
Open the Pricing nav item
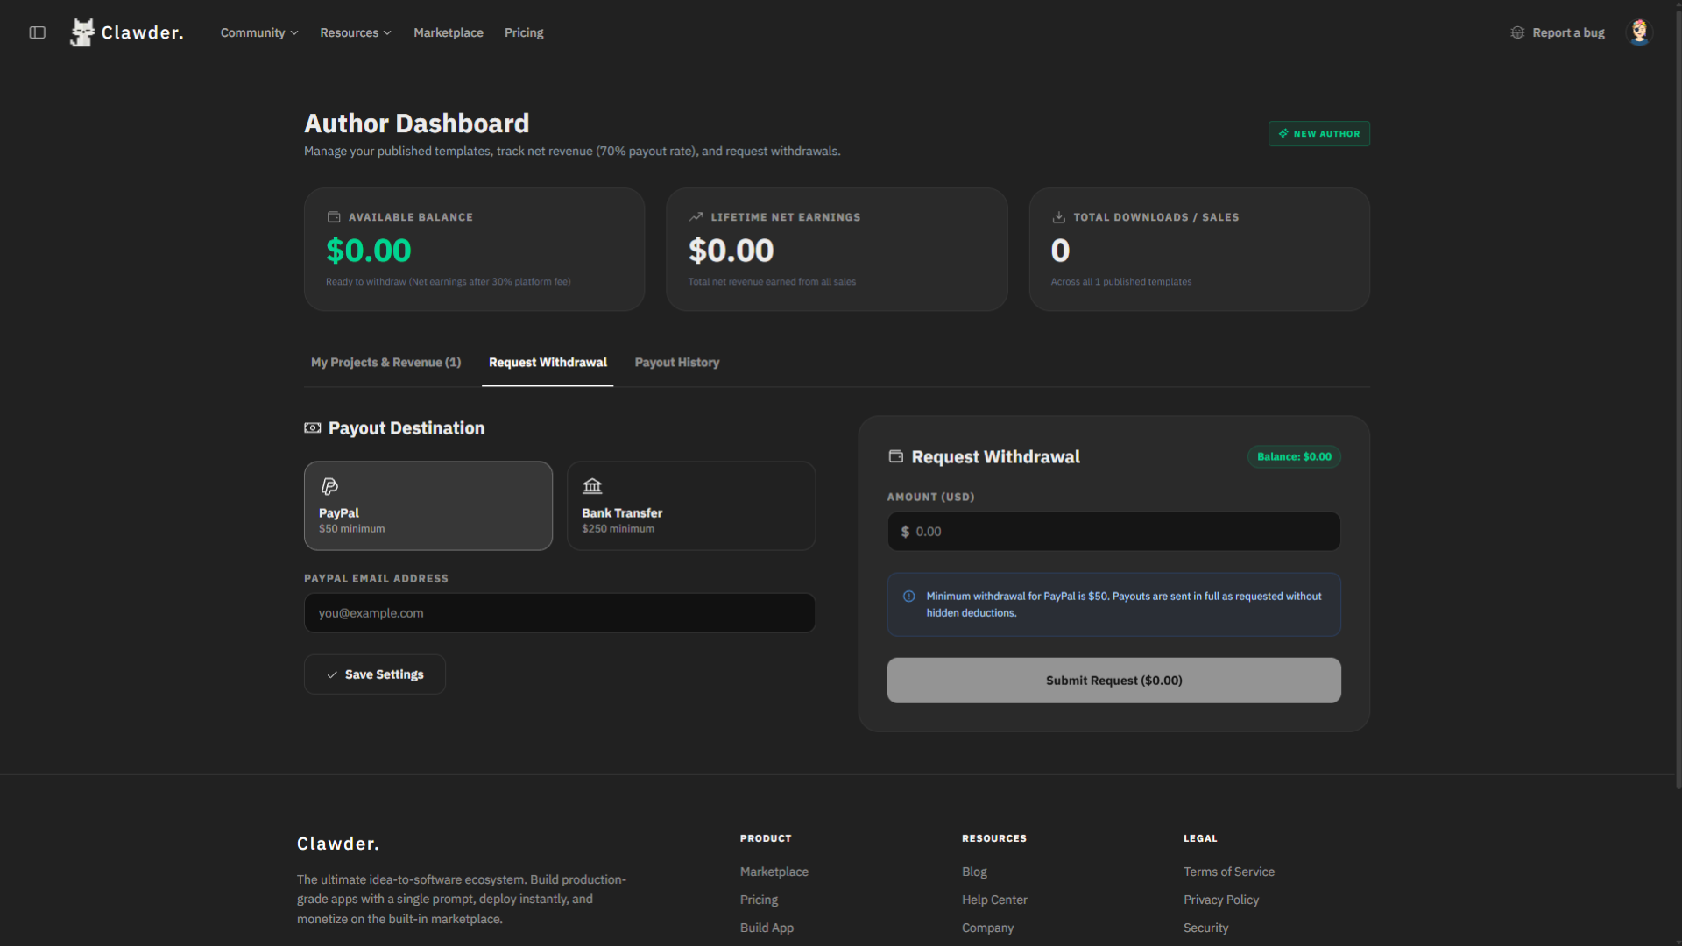tap(524, 32)
